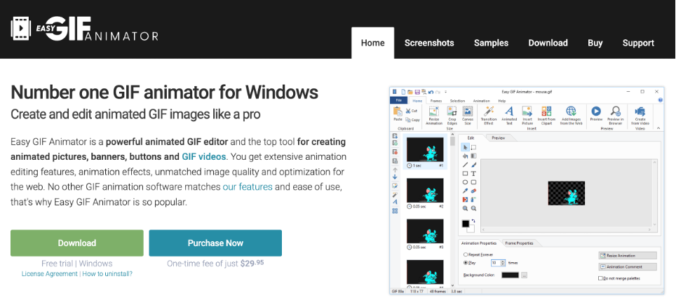Open the License Agreement link
The width and height of the screenshot is (676, 307).
tap(50, 274)
